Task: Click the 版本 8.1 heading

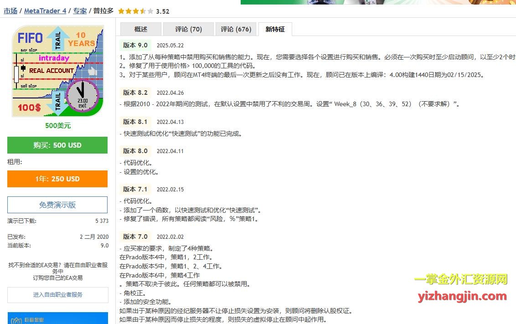Action: click(135, 122)
